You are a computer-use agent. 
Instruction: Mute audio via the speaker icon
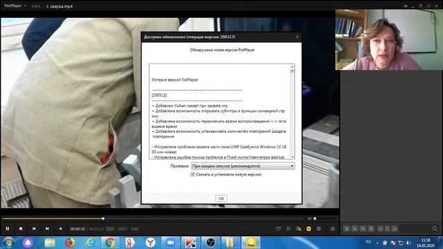[309, 219]
